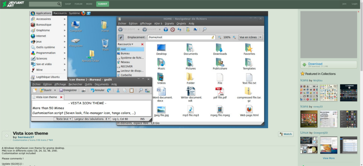Viewport: 363px width, 166px height.
Task: Click Trash desktop icon
Action: click(105, 45)
